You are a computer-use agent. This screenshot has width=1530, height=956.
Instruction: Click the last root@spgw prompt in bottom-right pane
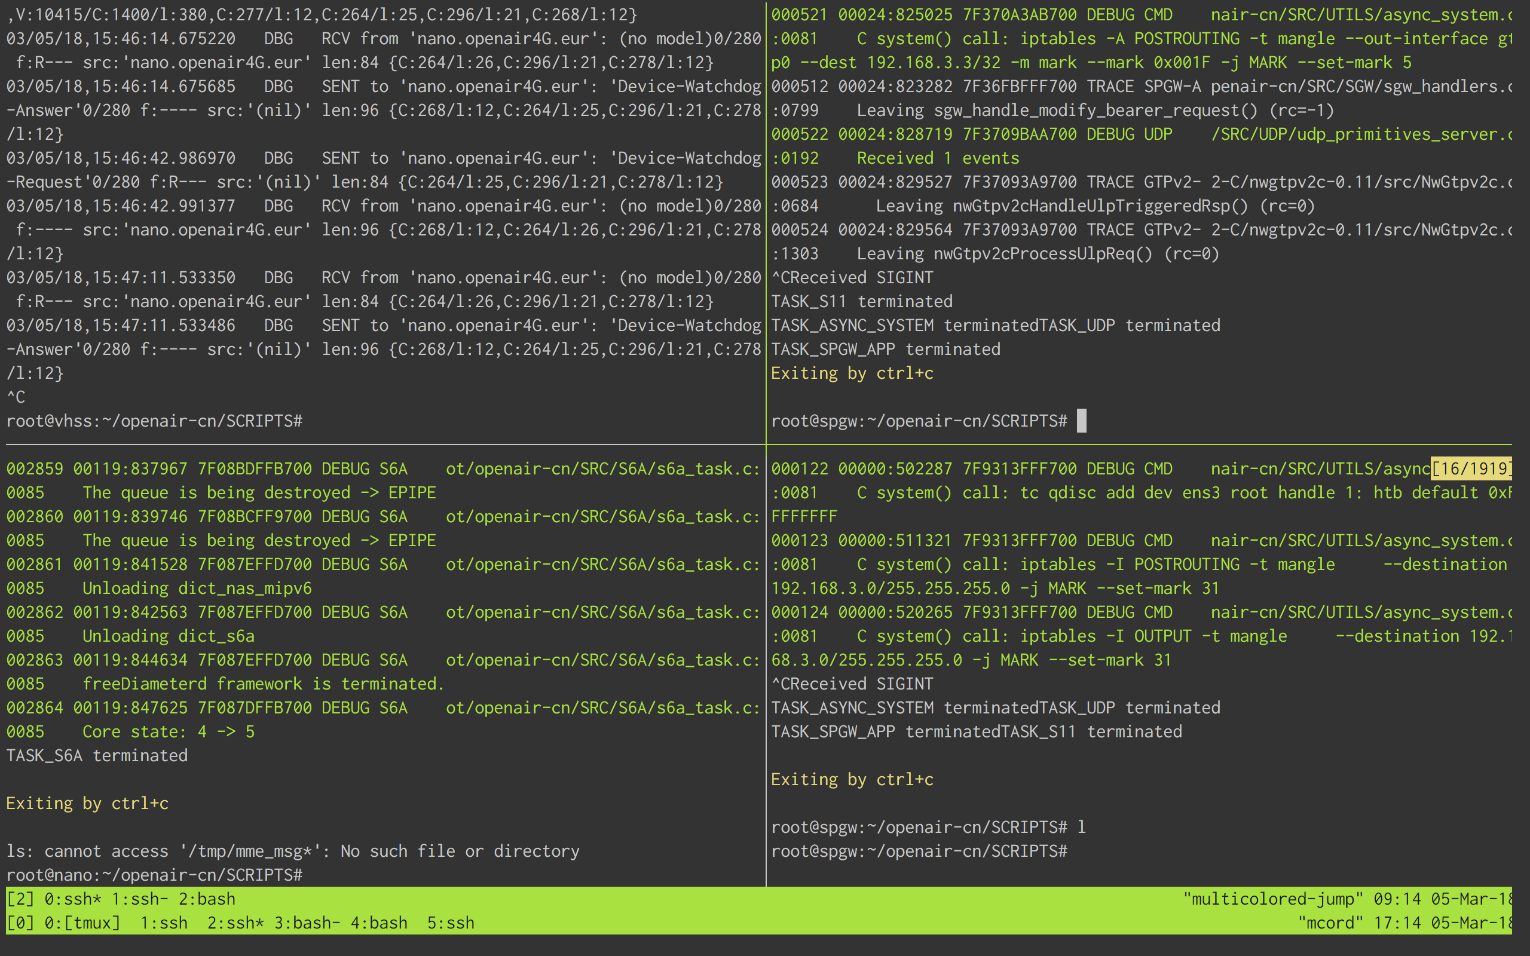[x=919, y=850]
